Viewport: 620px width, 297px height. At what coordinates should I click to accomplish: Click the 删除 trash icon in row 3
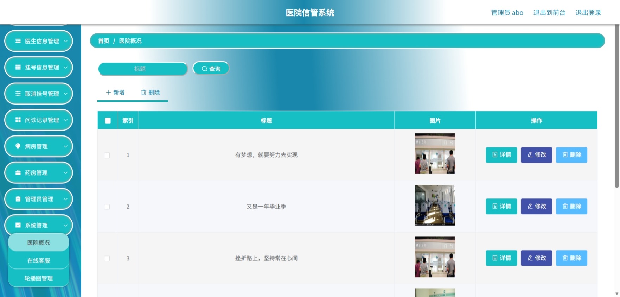coord(565,258)
